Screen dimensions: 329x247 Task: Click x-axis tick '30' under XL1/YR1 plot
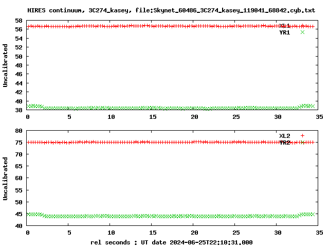[x=278, y=117]
